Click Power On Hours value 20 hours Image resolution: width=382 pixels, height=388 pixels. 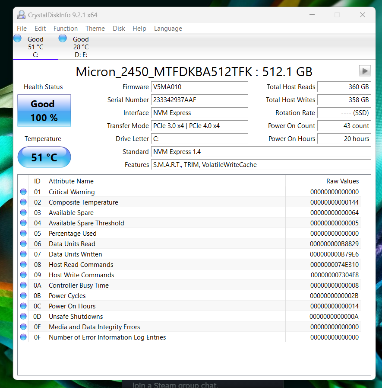[344, 139]
